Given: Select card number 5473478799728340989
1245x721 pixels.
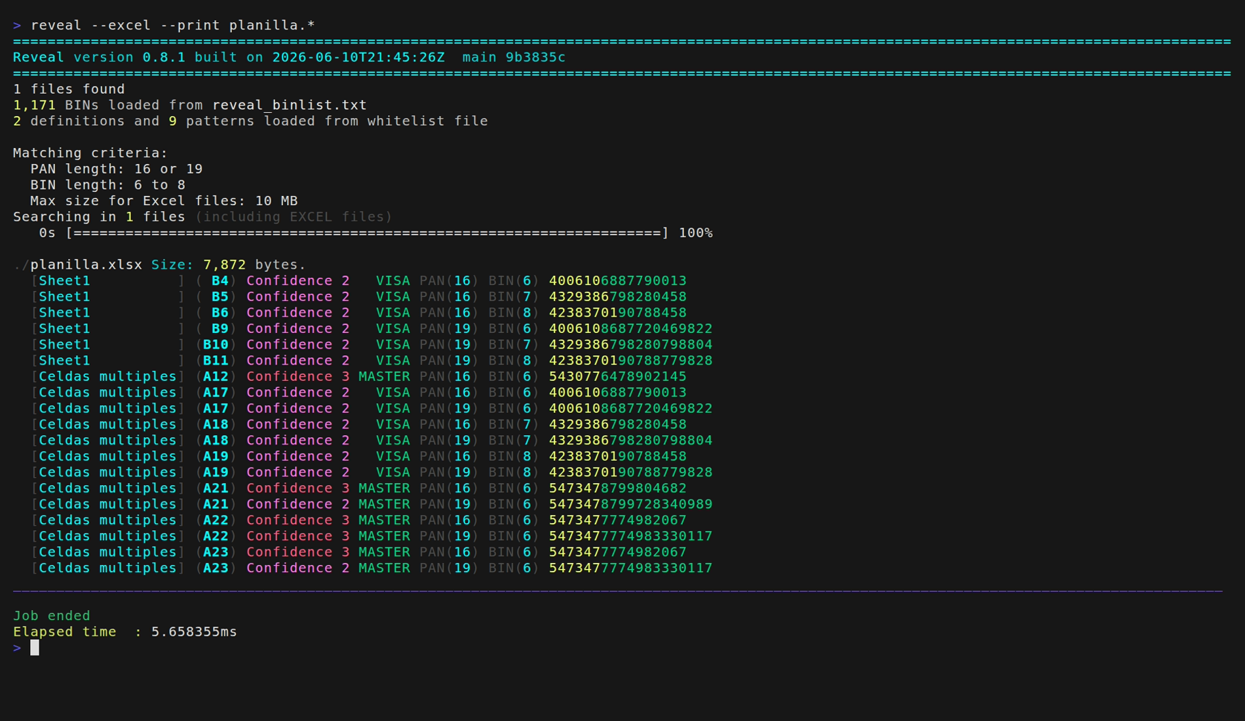Looking at the screenshot, I should click(x=630, y=505).
